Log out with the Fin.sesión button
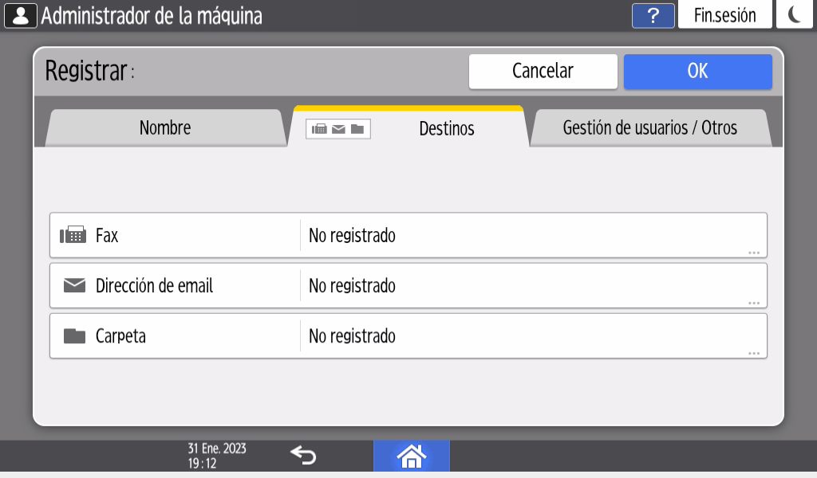817x478 pixels. (724, 16)
